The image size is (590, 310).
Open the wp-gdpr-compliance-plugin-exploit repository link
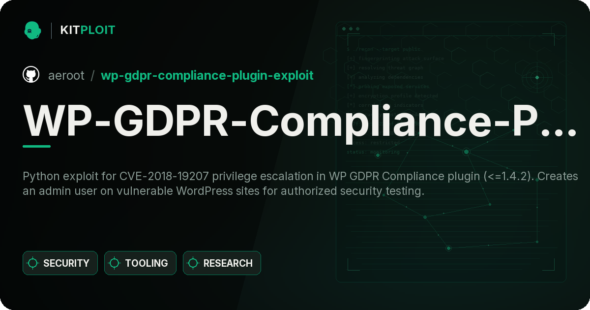point(207,76)
